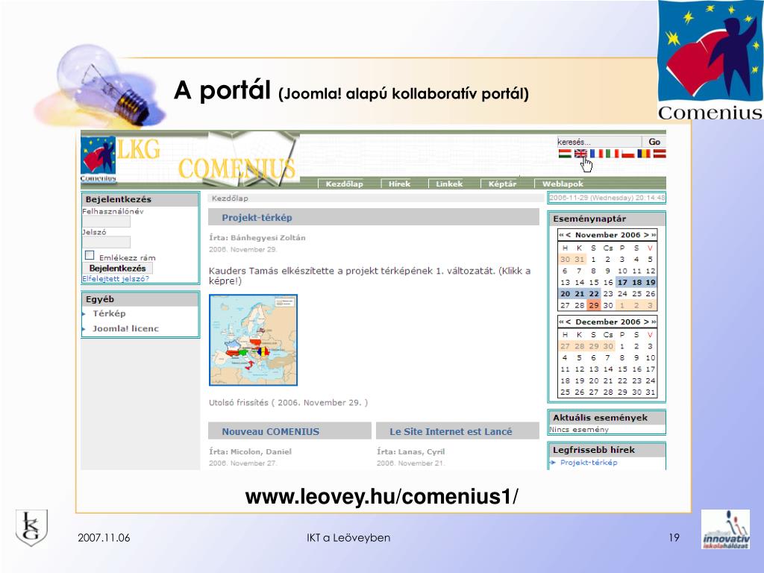Choose the French flag language icon
This screenshot has width=764, height=573.
596,154
